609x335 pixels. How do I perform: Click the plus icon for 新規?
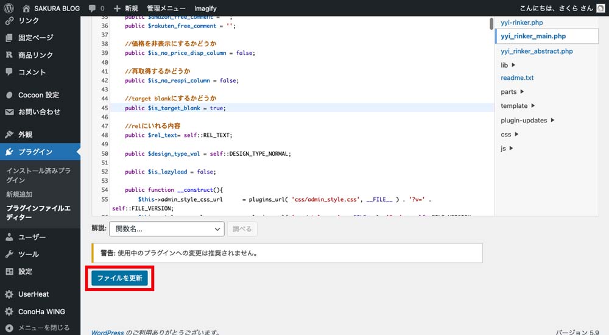(117, 8)
